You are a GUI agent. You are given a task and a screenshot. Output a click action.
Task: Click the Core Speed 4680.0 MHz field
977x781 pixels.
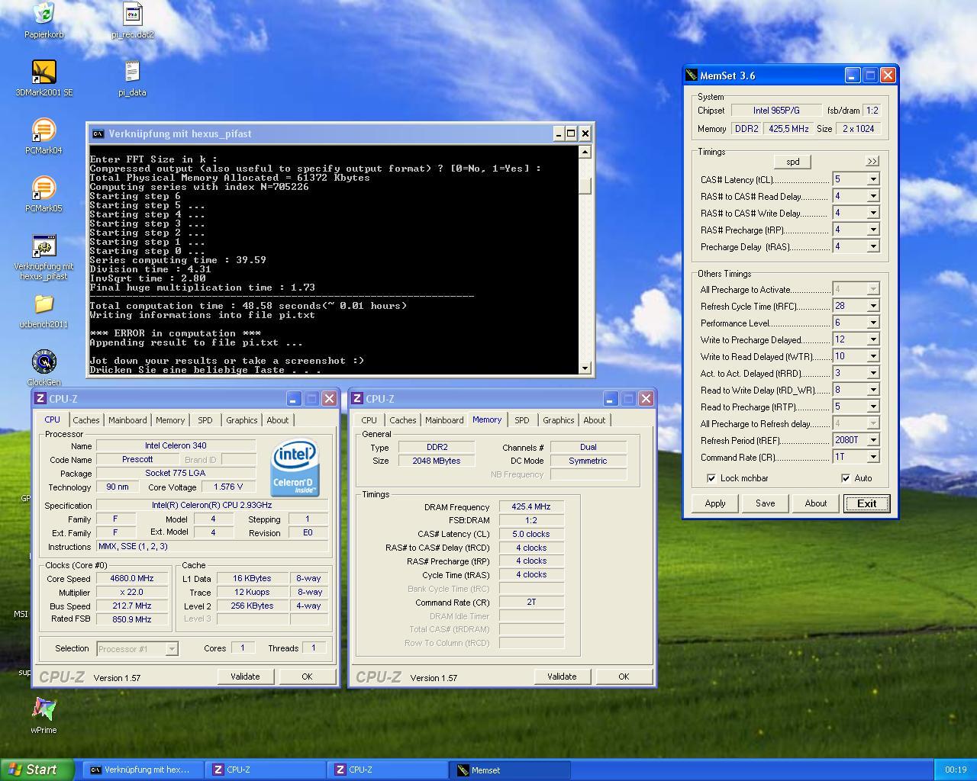[132, 579]
